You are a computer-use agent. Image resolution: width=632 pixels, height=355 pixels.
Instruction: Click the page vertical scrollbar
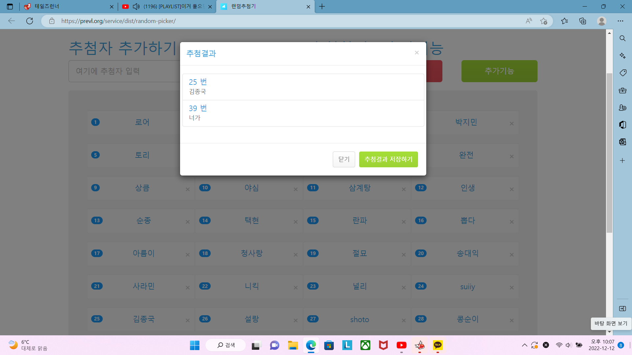[x=609, y=153]
